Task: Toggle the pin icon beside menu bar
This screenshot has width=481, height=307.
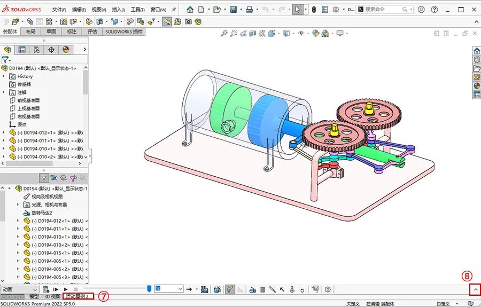Action: coord(174,10)
